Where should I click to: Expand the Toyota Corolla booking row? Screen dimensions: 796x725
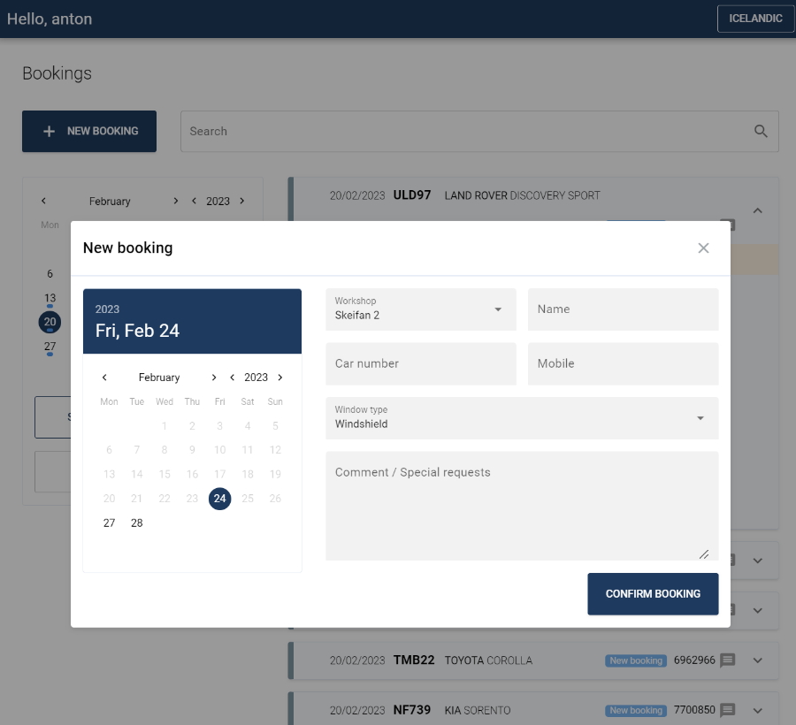click(x=757, y=660)
